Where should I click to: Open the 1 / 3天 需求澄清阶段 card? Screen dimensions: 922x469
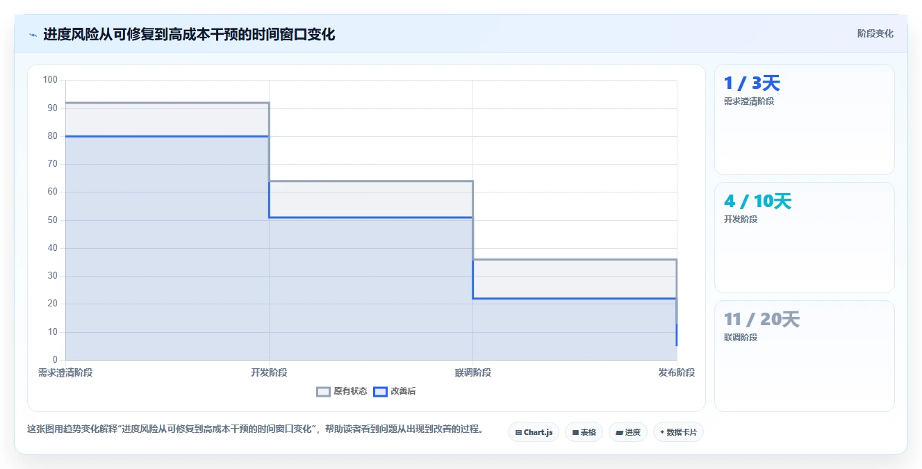[x=804, y=120]
